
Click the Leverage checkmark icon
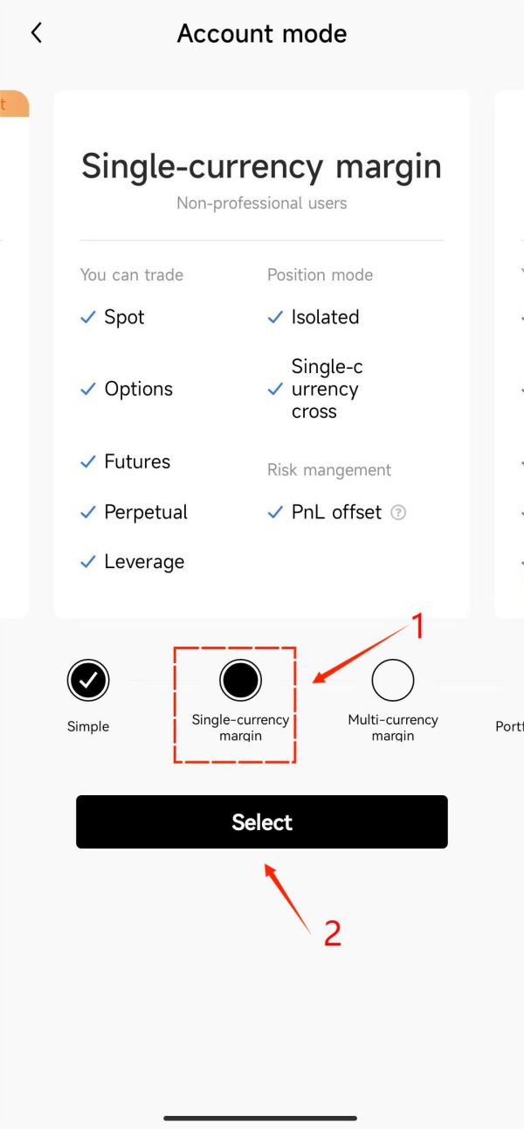tap(87, 563)
